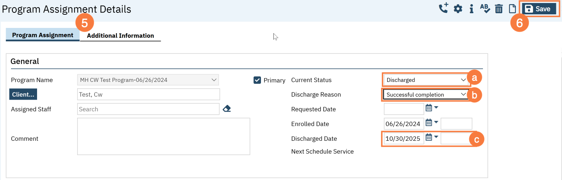Click the new document icon
The width and height of the screenshot is (562, 180).
click(x=512, y=9)
